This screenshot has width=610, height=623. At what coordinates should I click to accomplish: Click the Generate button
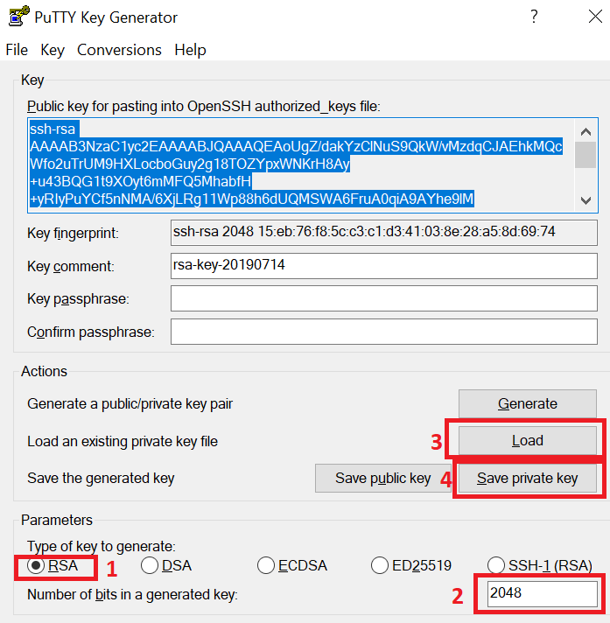point(528,403)
